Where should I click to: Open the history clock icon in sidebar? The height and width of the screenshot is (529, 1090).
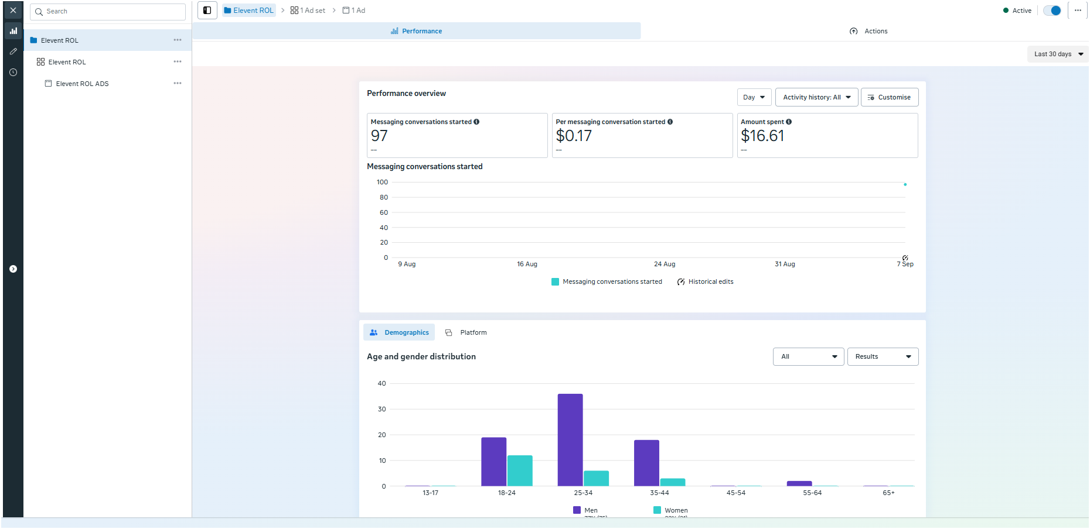tap(13, 73)
